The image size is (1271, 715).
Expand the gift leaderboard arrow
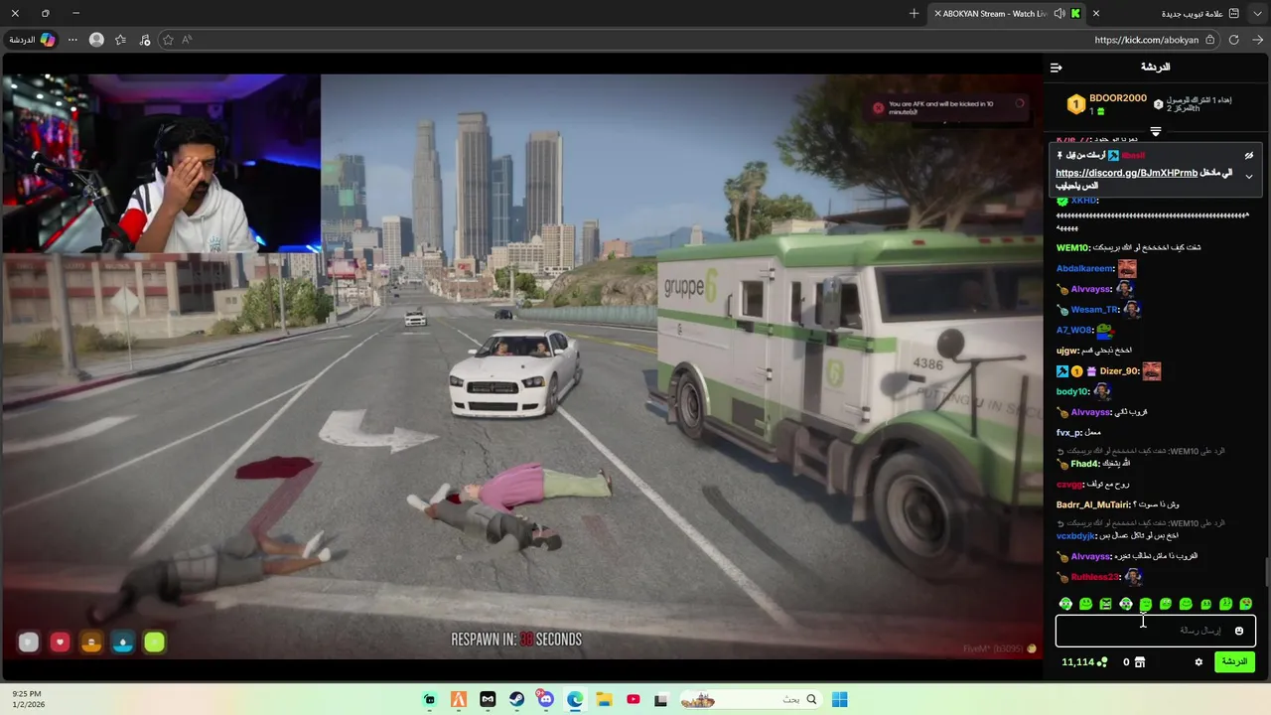coord(1156,131)
